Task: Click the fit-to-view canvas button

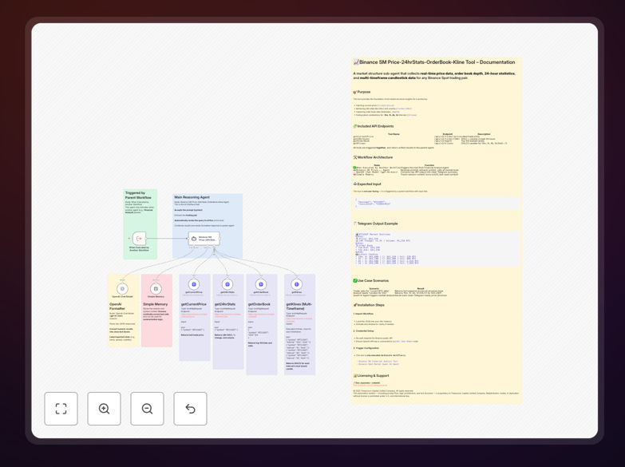Action: point(61,409)
